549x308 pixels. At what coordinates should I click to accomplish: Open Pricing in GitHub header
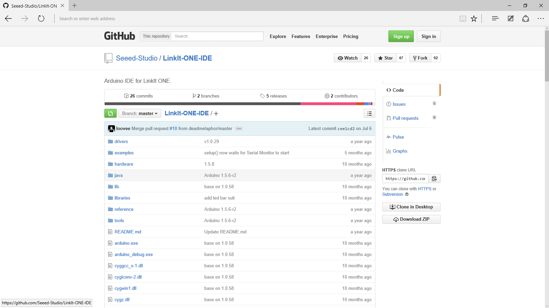(x=351, y=36)
